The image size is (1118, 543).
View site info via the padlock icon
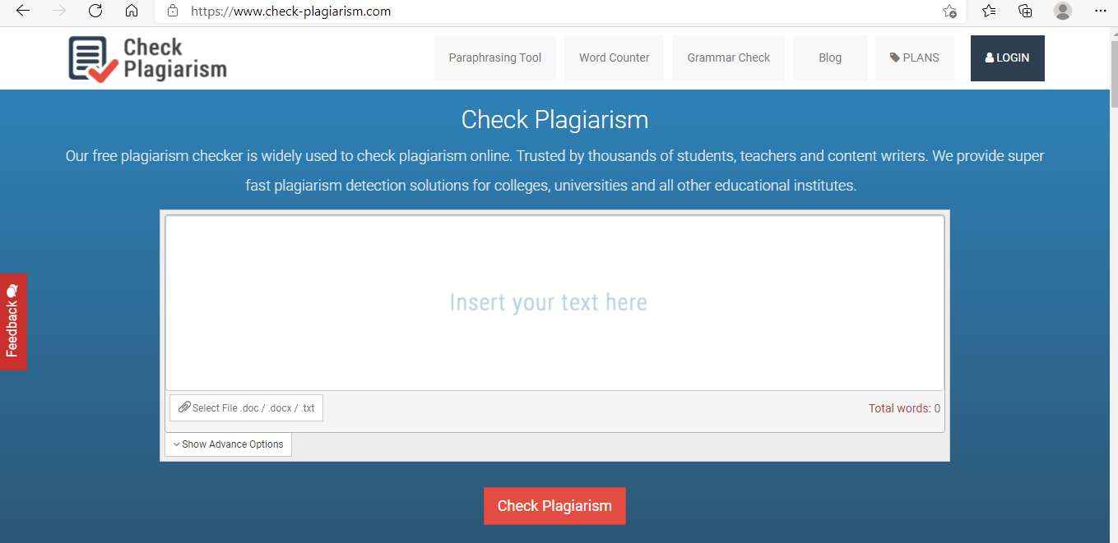(x=173, y=12)
